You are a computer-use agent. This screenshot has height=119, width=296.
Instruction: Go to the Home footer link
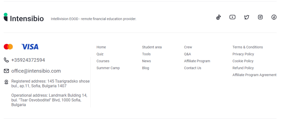(101, 47)
